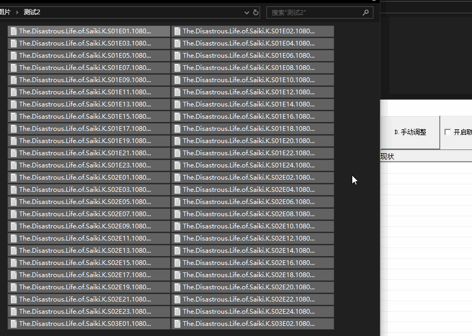The image size is (472, 336).
Task: Select file name The.Disastrous.Life.of.Saiki.K.S01E03.1080...
Action: [85, 43]
